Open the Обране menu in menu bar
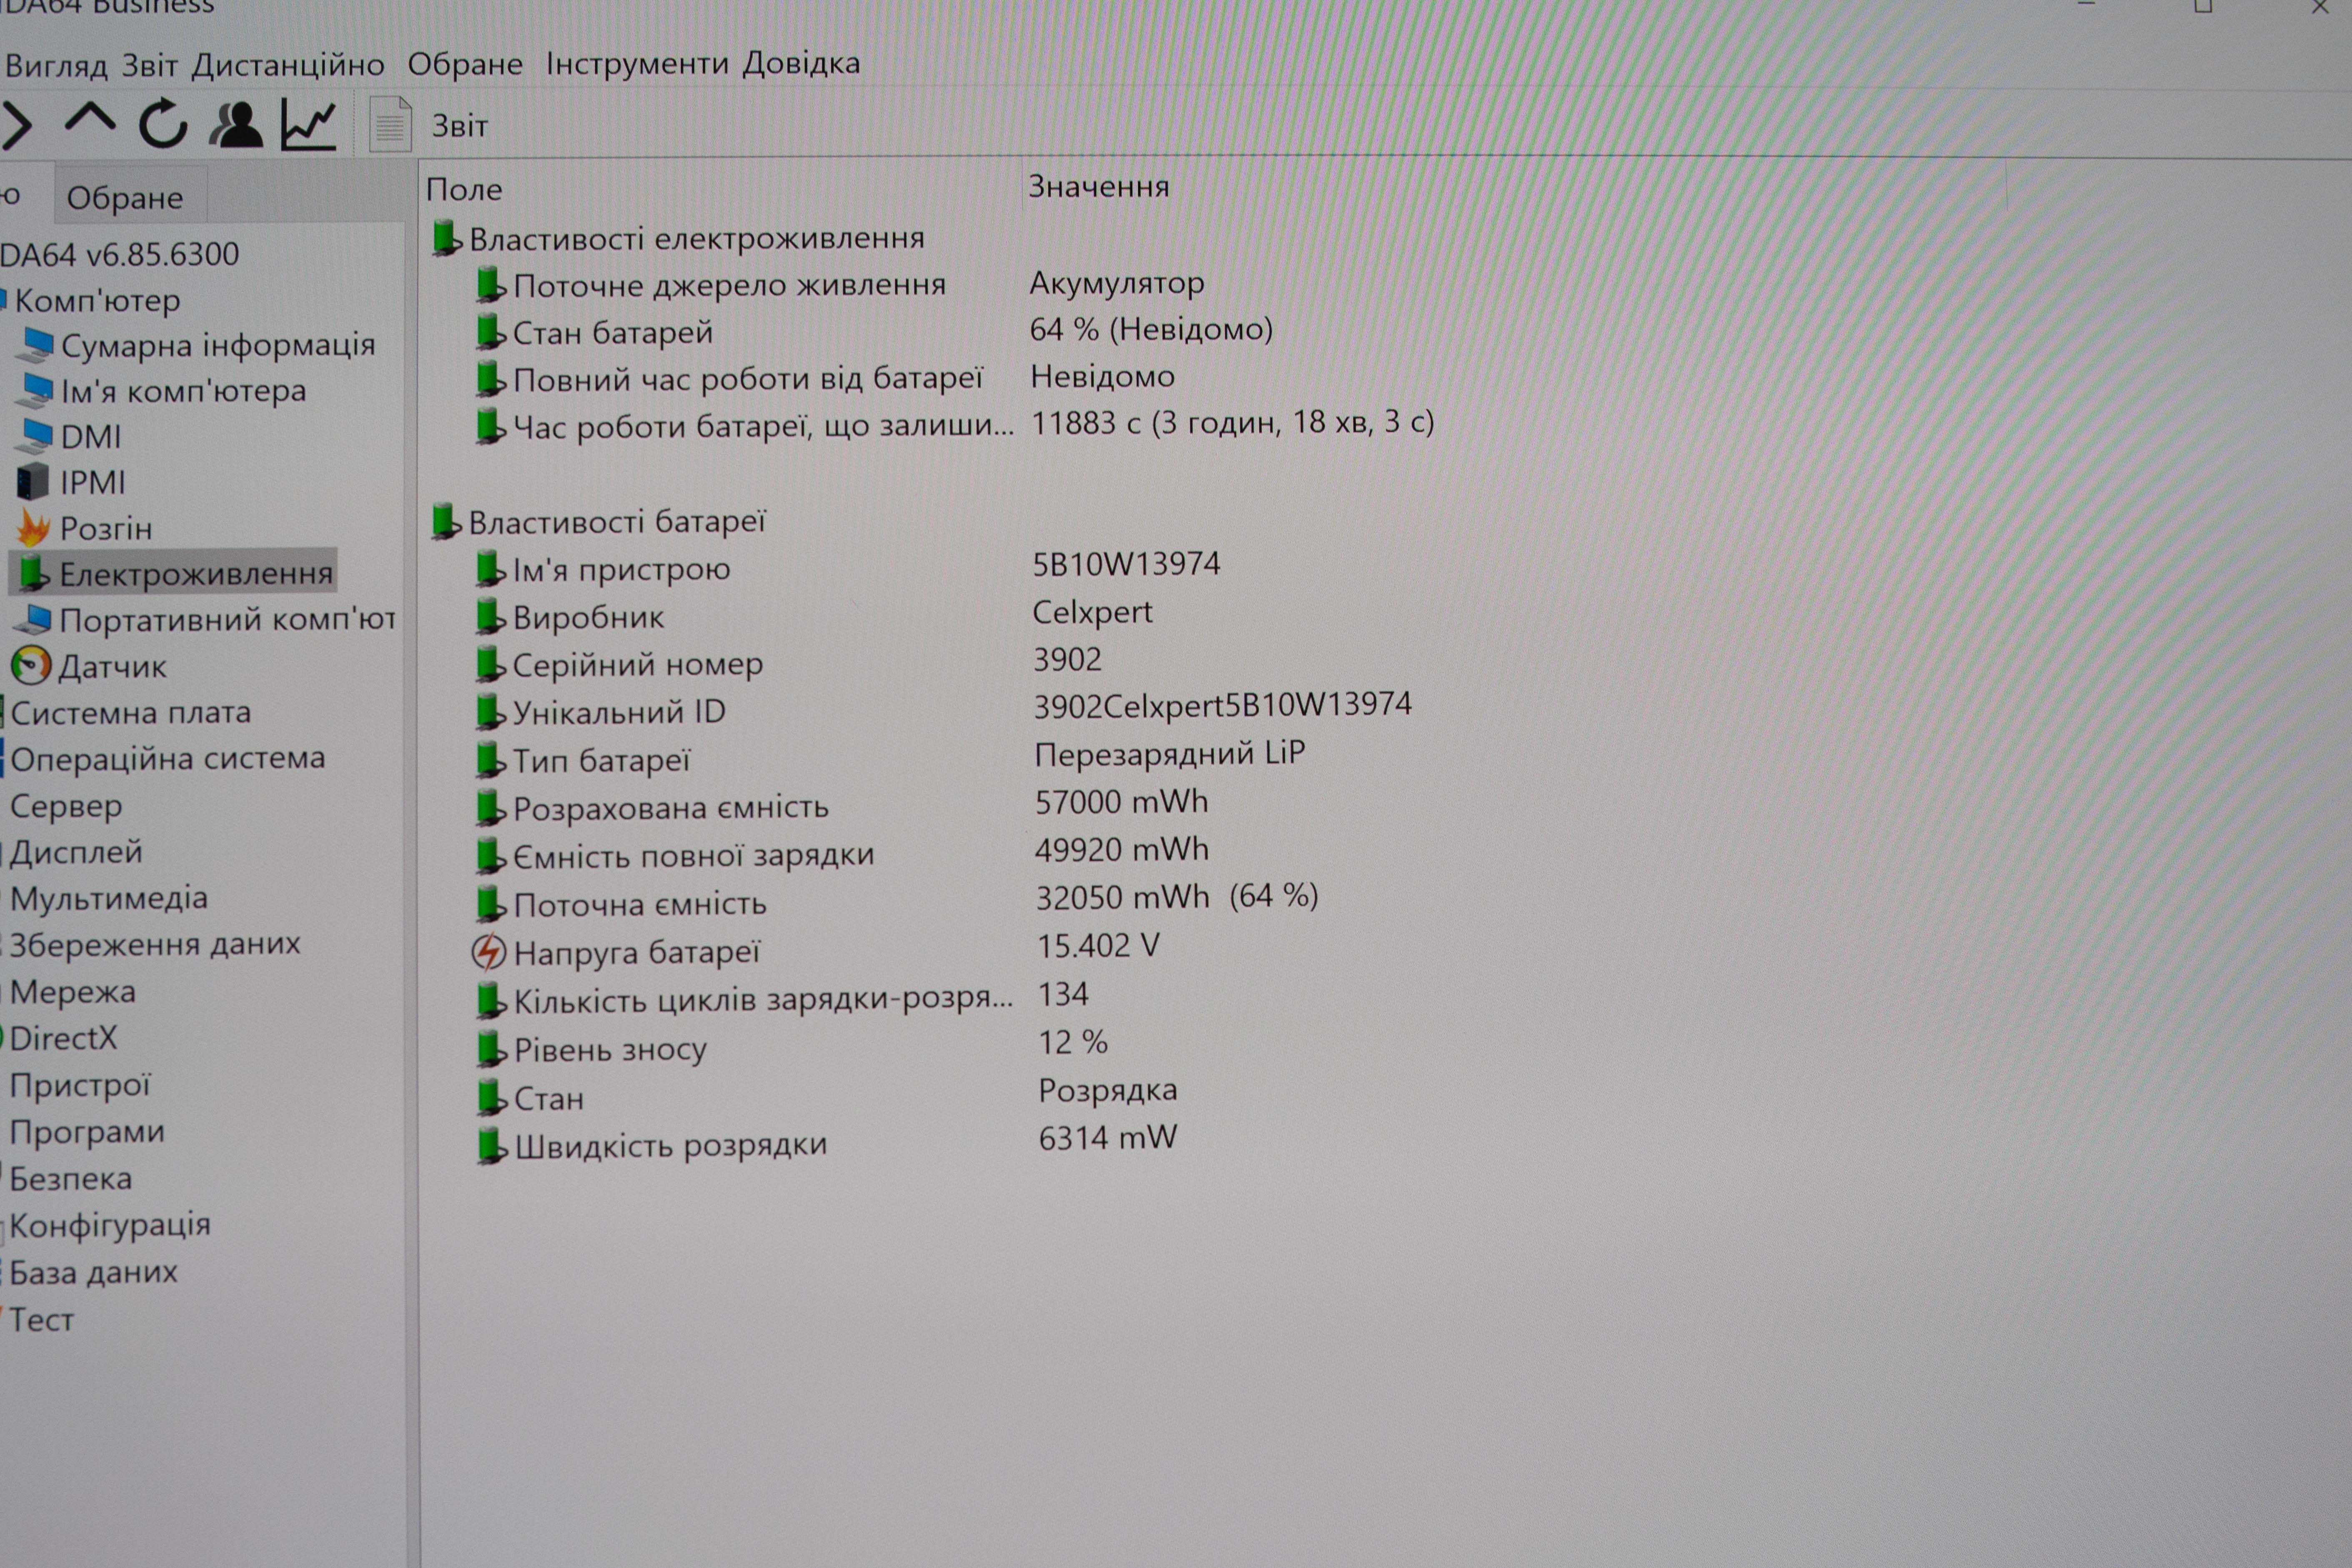 pyautogui.click(x=465, y=65)
